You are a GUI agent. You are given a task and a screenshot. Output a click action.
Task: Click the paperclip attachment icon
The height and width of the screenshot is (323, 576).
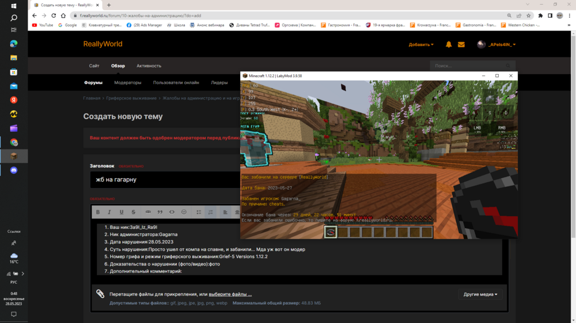pos(100,293)
